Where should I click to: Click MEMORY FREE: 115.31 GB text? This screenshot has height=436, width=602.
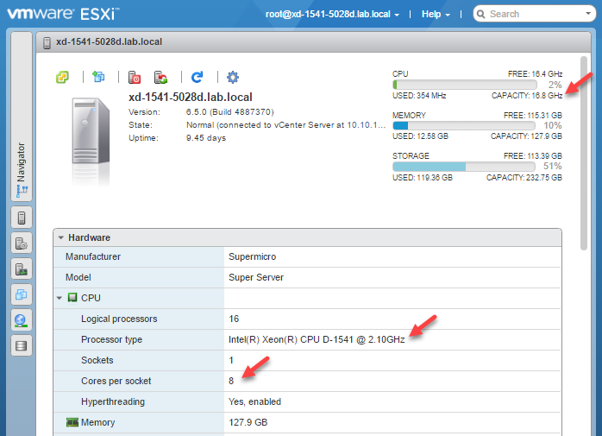(x=533, y=116)
